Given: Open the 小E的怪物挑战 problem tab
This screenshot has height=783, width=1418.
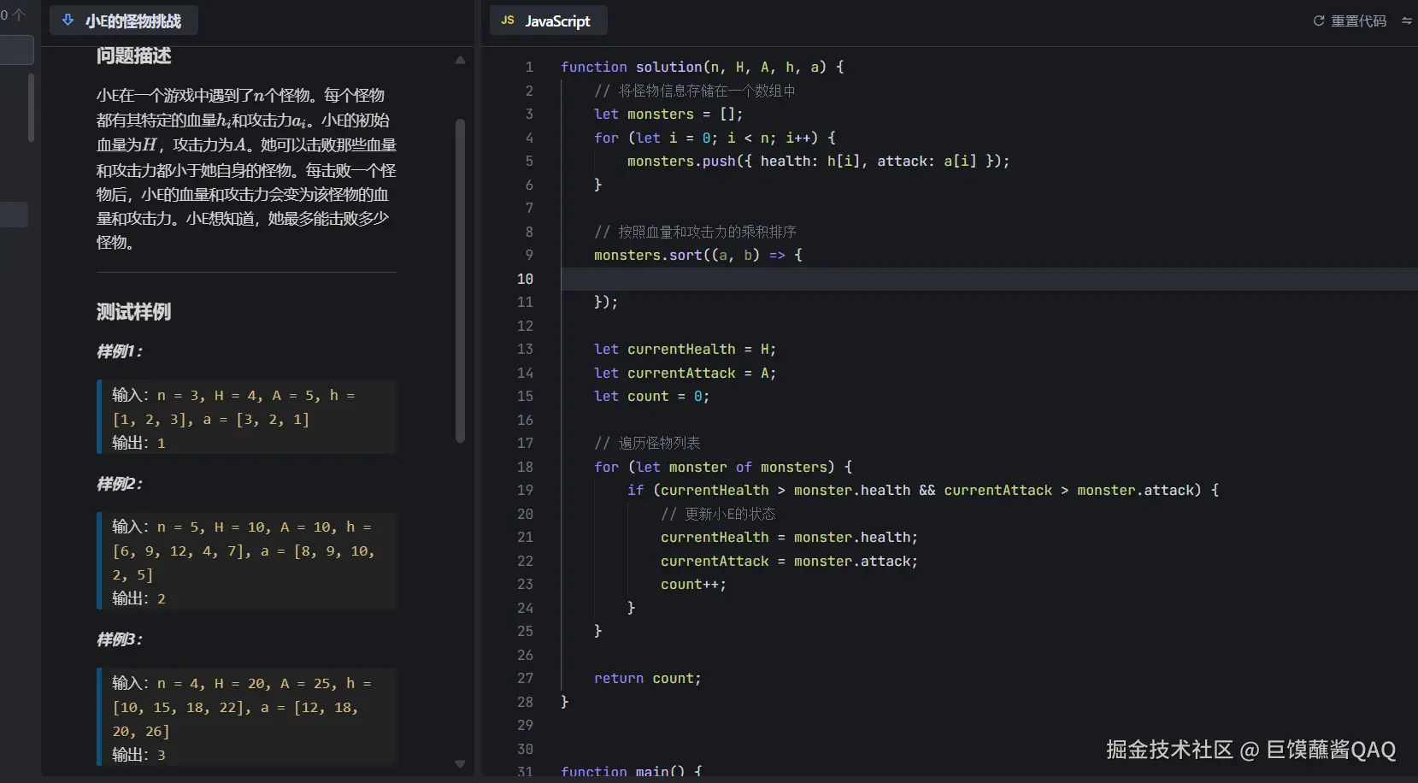Looking at the screenshot, I should coord(132,21).
